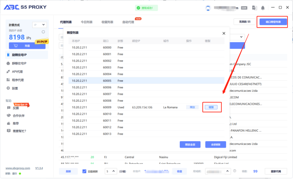Viewport: 293px width, 179px height.
Task: Click the La Romana city cell
Action: (x=170, y=107)
